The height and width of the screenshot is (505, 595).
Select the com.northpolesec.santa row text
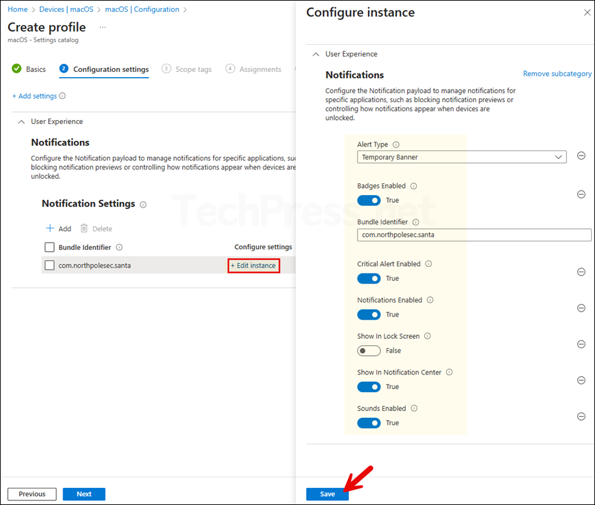(94, 266)
